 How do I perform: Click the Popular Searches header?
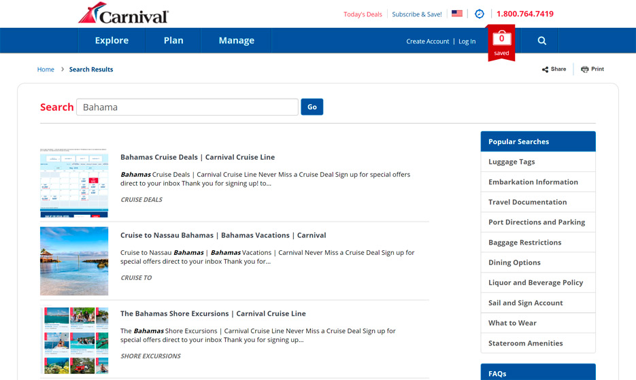[x=538, y=141]
